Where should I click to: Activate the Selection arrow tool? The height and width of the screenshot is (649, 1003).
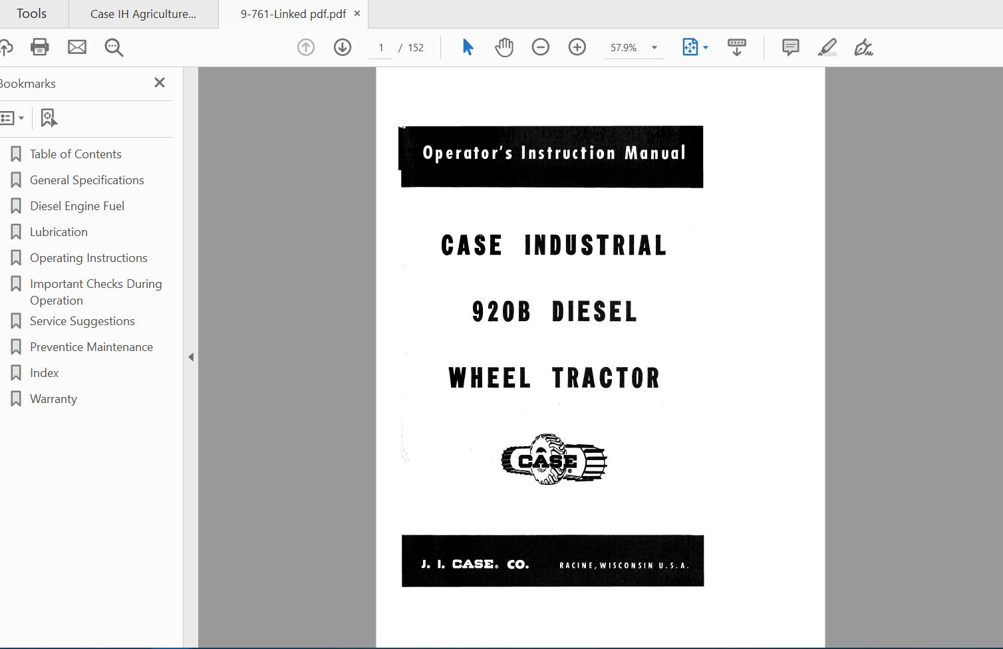[x=468, y=47]
